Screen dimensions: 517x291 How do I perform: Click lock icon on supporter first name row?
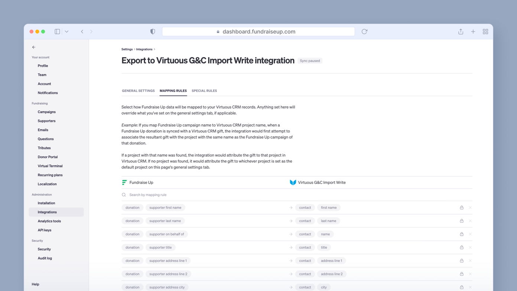[x=462, y=208]
